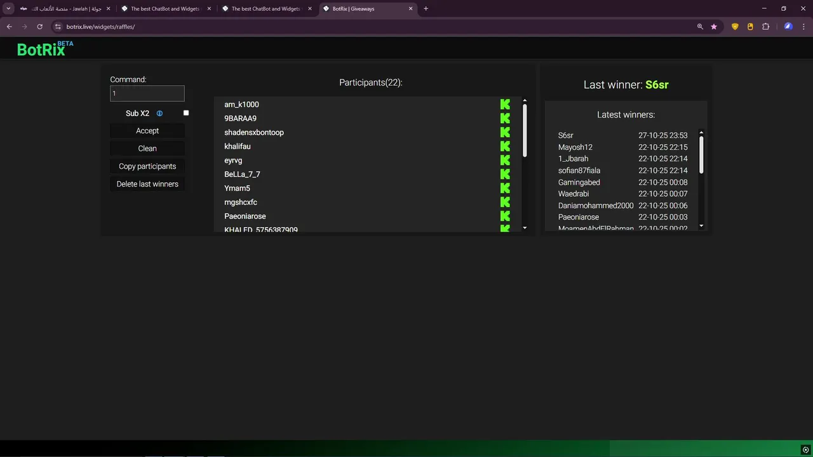Click the Kick icon beside Paeoniarose participant
This screenshot has height=457, width=813.
pyautogui.click(x=505, y=216)
